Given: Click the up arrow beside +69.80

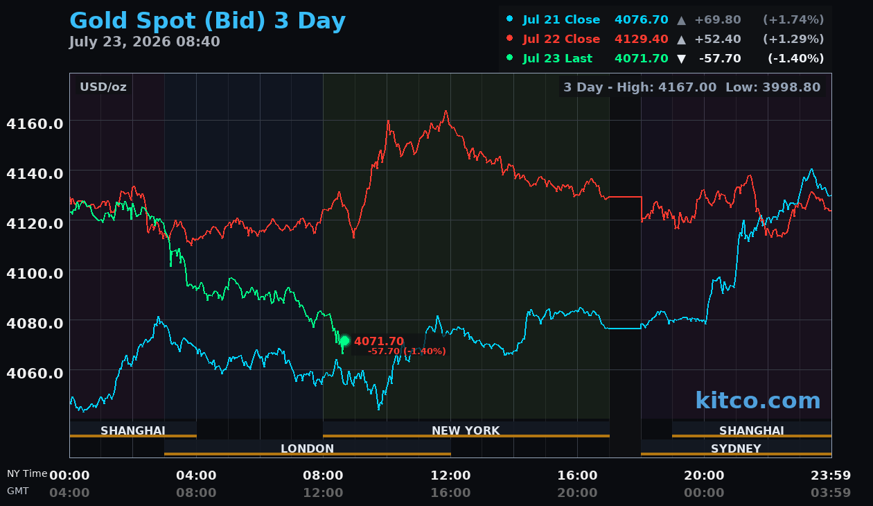Looking at the screenshot, I should (681, 19).
